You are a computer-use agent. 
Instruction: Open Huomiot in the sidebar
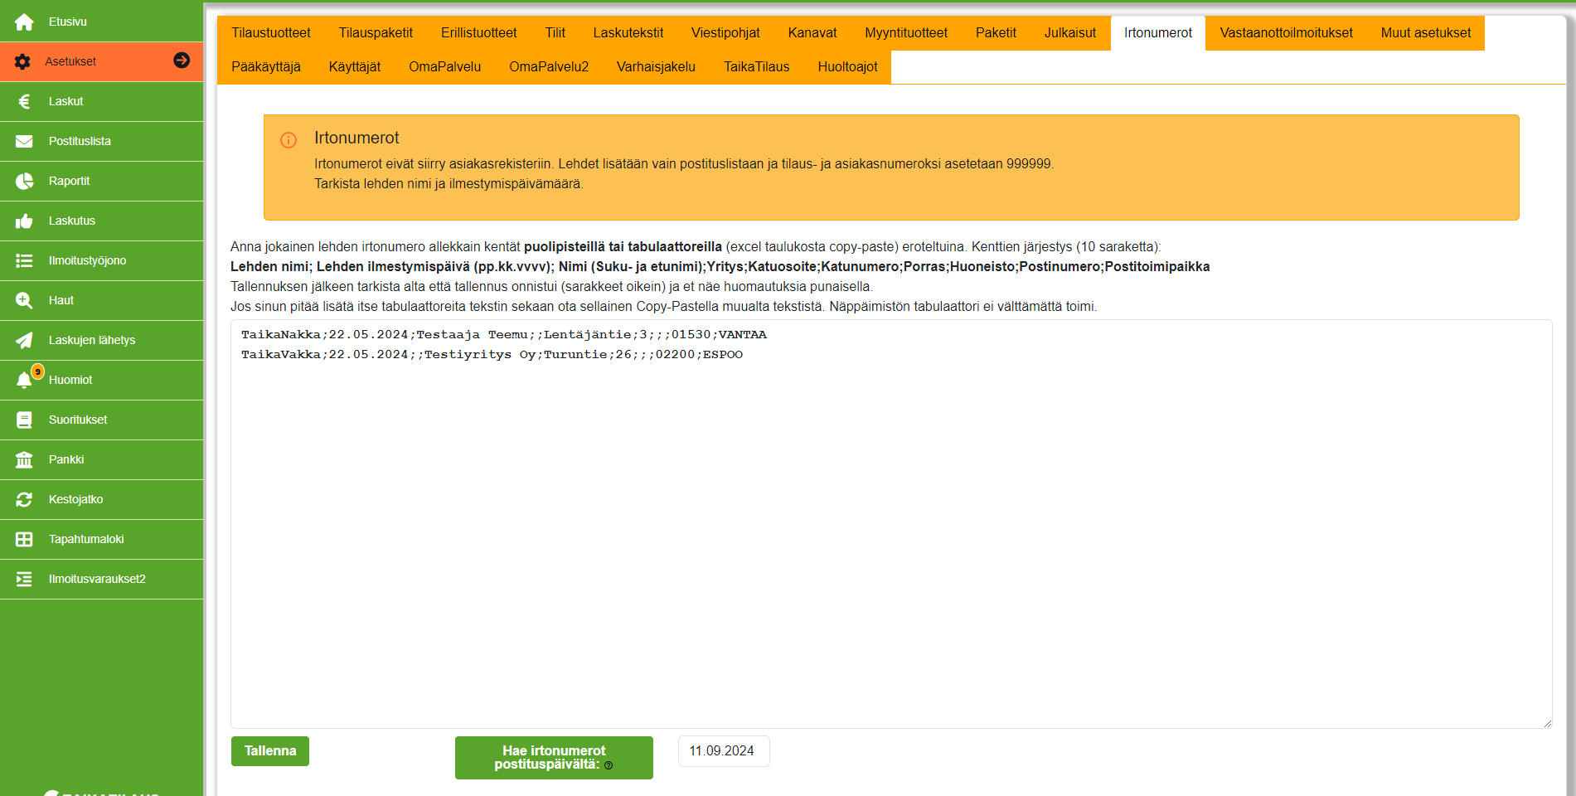coord(101,380)
